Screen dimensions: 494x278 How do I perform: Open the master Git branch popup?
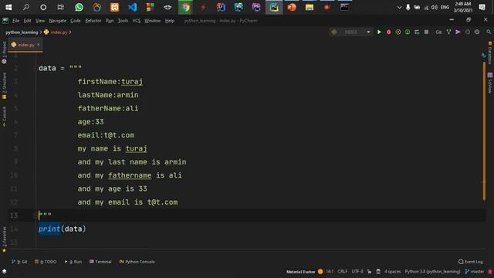click(x=475, y=271)
